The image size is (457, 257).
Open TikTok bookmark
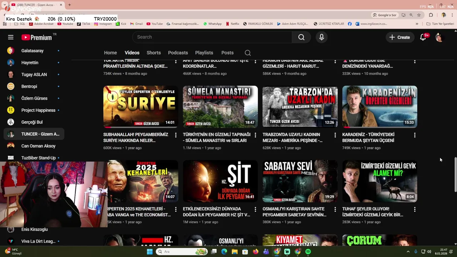tap(84, 24)
